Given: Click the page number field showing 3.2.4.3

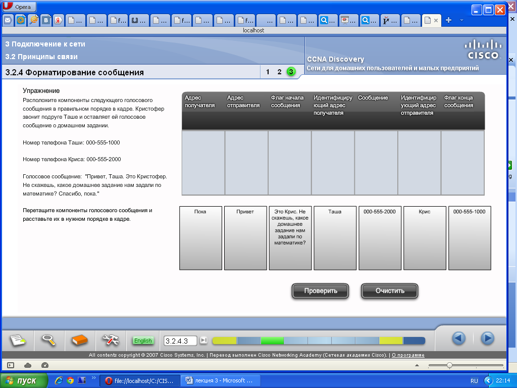Looking at the screenshot, I should point(180,341).
